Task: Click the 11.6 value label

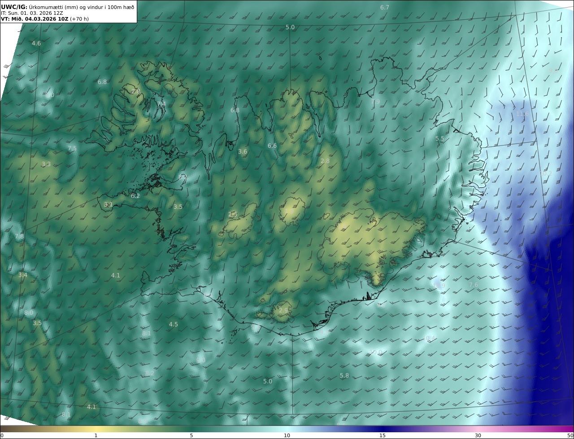Action: (x=522, y=114)
